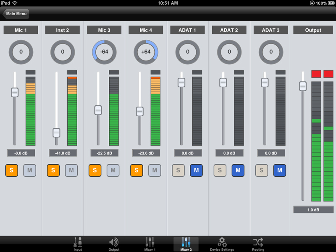The height and width of the screenshot is (252, 336).
Task: Click the Mic 1 fader handle
Action: pyautogui.click(x=15, y=92)
